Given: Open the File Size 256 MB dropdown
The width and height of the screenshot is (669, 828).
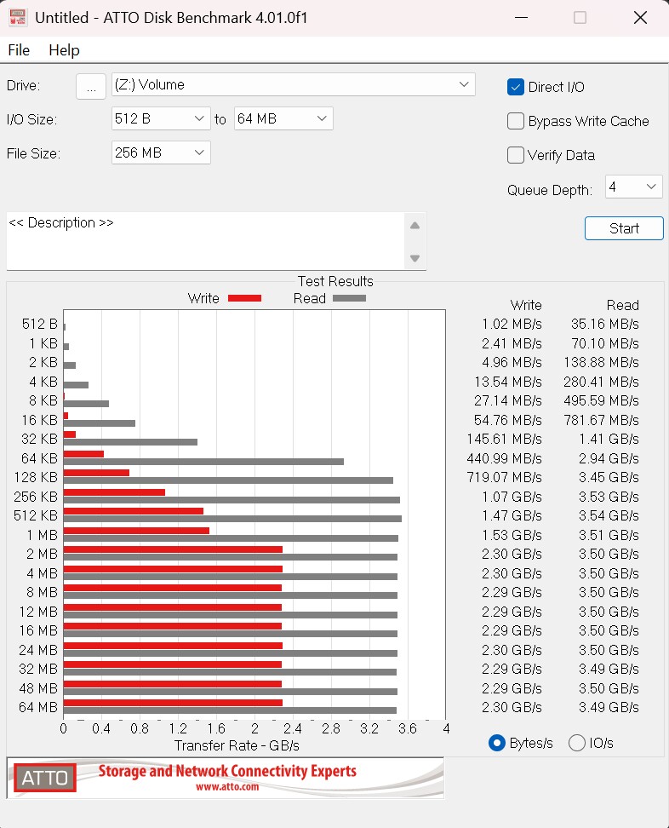Looking at the screenshot, I should [x=161, y=152].
